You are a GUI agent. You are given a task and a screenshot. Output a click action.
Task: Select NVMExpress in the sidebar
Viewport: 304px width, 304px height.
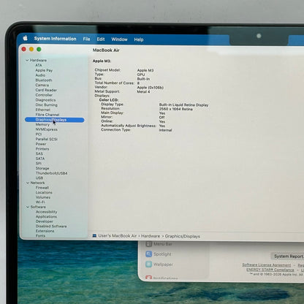point(47,129)
